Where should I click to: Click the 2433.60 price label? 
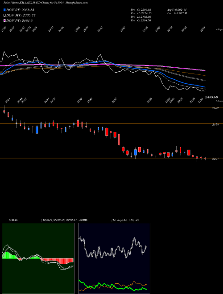[211, 97]
